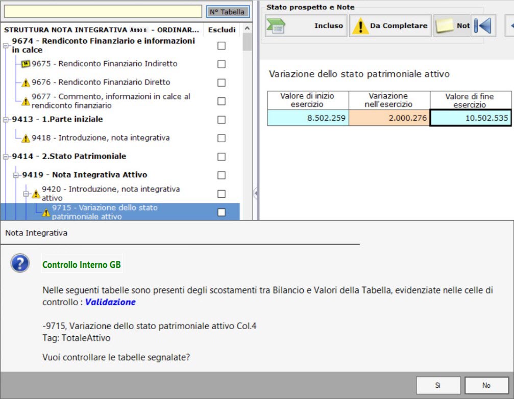Click Valore di inizio esercizio header
The width and height of the screenshot is (514, 399).
click(308, 100)
